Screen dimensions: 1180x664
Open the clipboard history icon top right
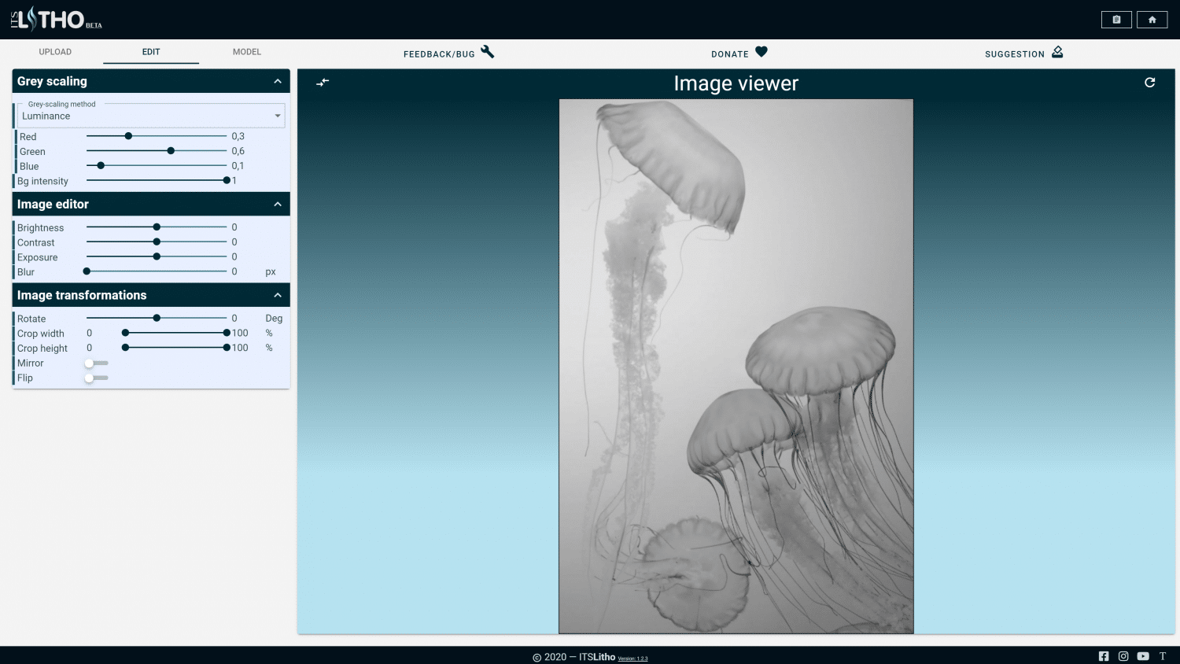1116,18
